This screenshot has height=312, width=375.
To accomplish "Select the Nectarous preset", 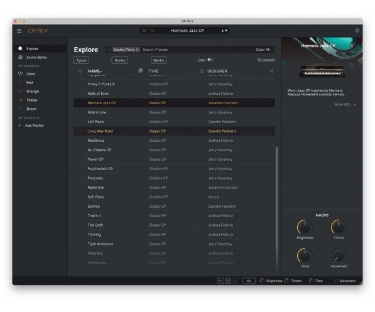I will pyautogui.click(x=175, y=141).
